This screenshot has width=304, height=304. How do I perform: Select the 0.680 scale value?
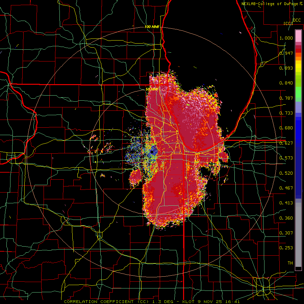click(x=286, y=128)
